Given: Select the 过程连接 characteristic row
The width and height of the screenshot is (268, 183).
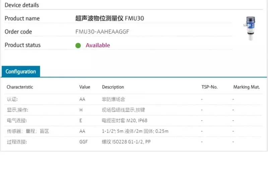Looking at the screenshot, I should (133, 142).
